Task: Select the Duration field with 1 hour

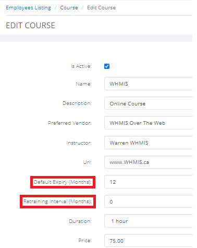Action: (149, 221)
